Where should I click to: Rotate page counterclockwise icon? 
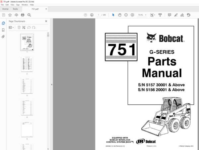[x=29, y=27]
